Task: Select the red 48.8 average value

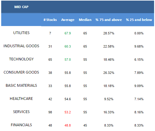Action: pyautogui.click(x=68, y=125)
